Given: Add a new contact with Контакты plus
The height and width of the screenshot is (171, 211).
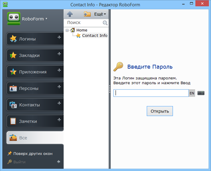Looking at the screenshot, I should [59, 103].
